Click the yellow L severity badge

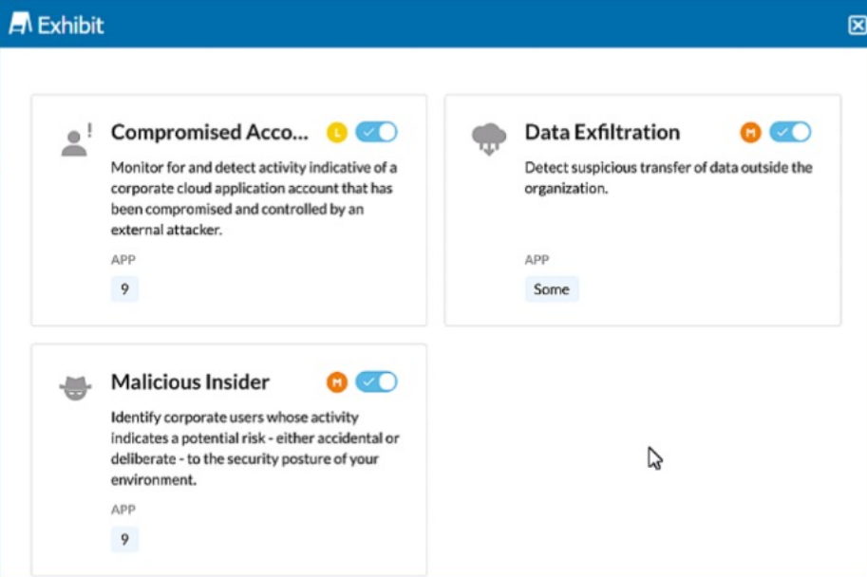coord(336,132)
